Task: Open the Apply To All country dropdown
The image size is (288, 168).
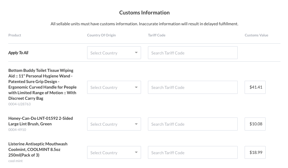Action: [x=114, y=53]
